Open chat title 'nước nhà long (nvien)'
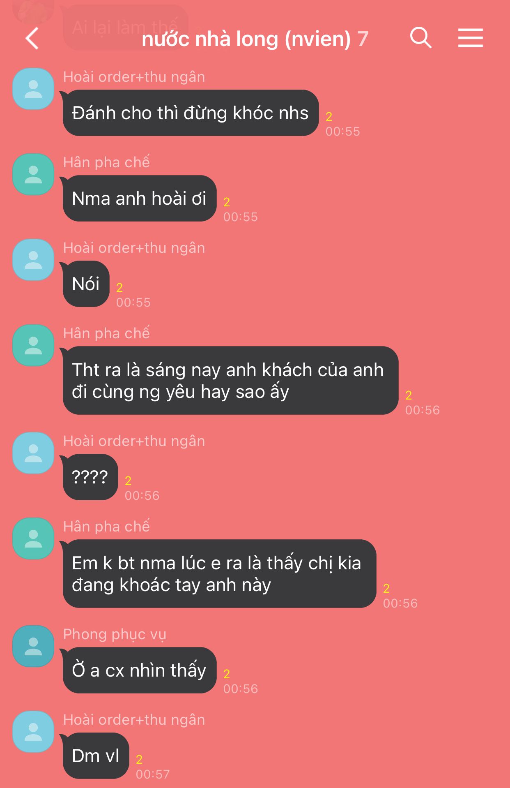The image size is (510, 788). click(x=246, y=39)
